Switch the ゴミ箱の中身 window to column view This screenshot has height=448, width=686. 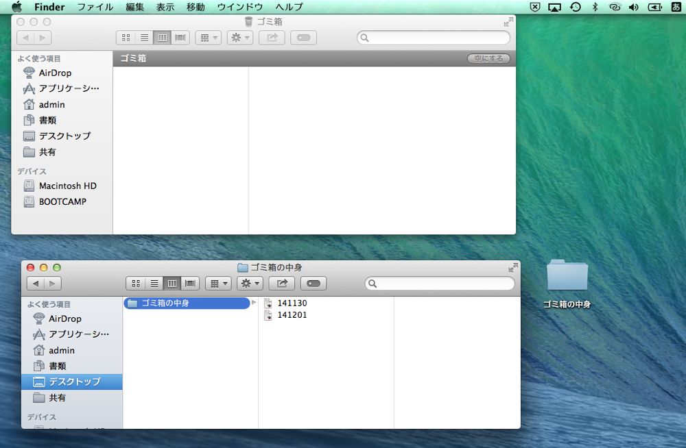click(x=172, y=283)
